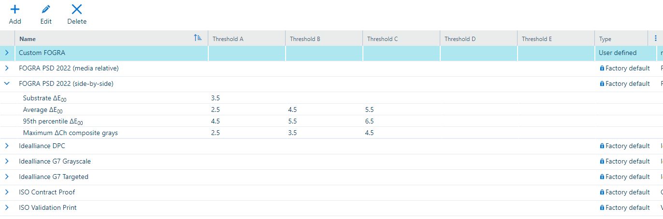This screenshot has width=663, height=219.
Task: Click the Type column header
Action: (605, 39)
